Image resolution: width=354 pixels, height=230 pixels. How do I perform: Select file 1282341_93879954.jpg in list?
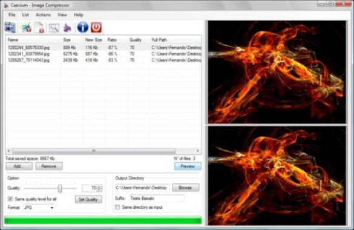tap(28, 54)
